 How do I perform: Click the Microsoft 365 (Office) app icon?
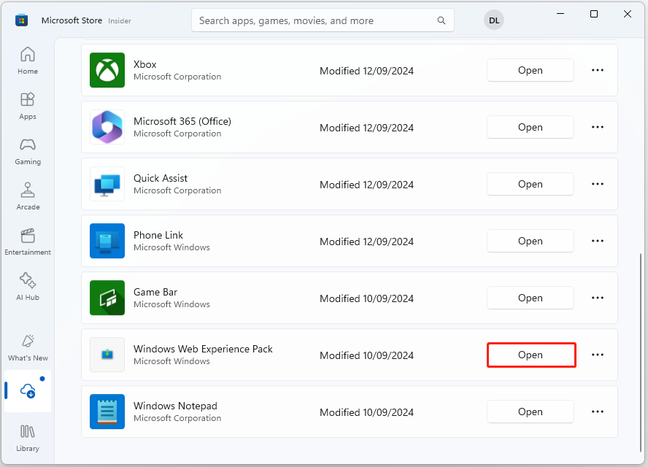107,127
